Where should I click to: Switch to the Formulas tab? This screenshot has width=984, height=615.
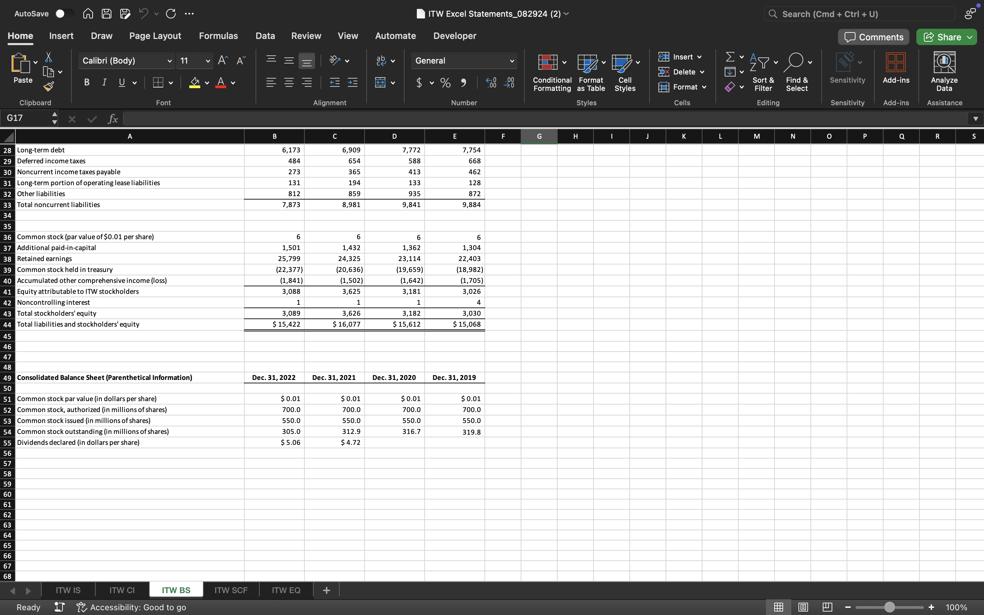218,36
